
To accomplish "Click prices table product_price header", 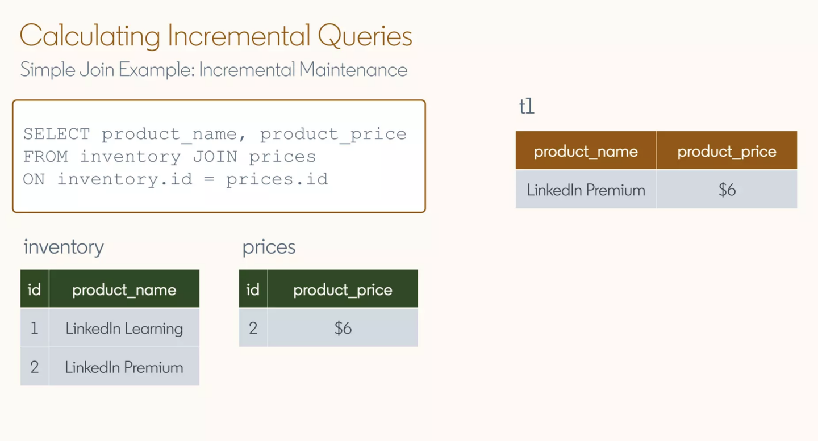I will coord(343,289).
